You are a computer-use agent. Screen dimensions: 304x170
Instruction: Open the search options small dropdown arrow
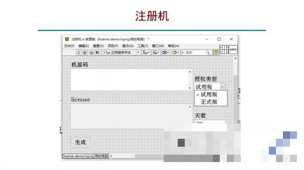182,53
